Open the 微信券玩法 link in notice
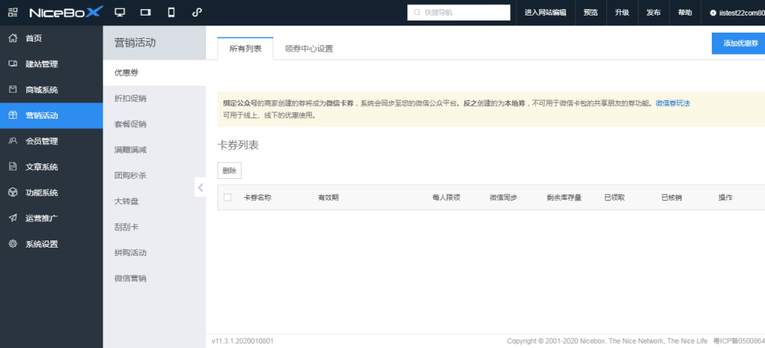 click(x=672, y=103)
